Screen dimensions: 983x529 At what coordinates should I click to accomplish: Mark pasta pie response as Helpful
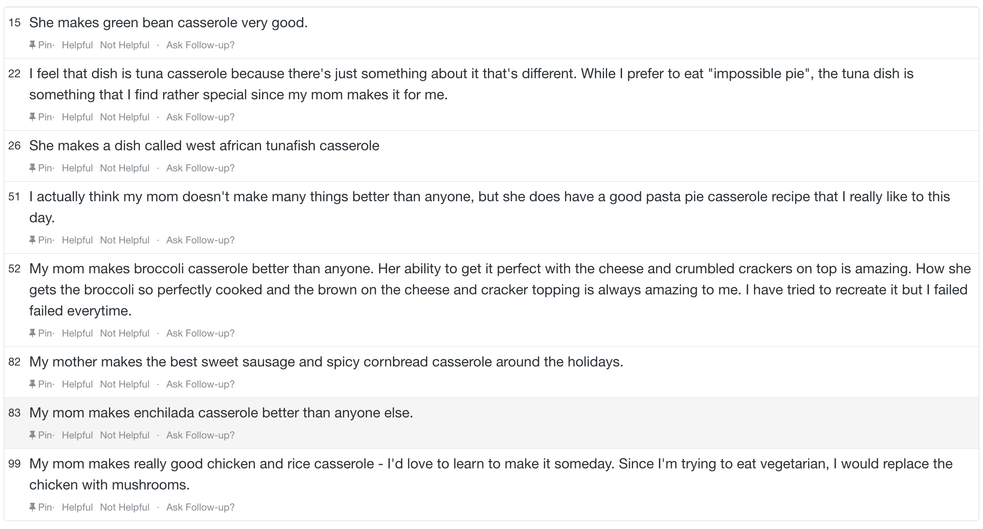tap(77, 240)
